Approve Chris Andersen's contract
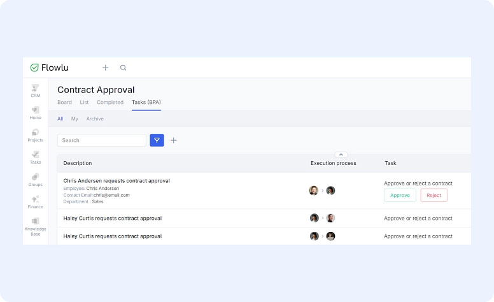The height and width of the screenshot is (302, 494). click(400, 195)
